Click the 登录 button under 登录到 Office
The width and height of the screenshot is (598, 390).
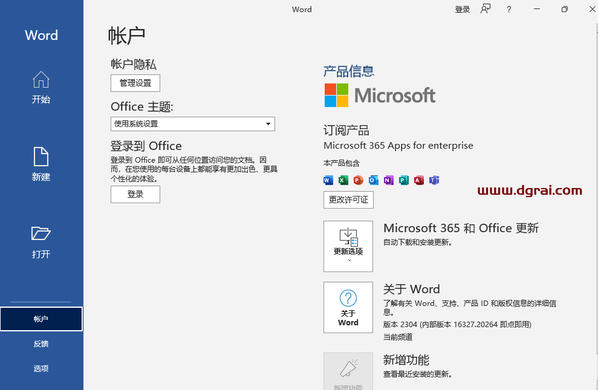(x=135, y=195)
